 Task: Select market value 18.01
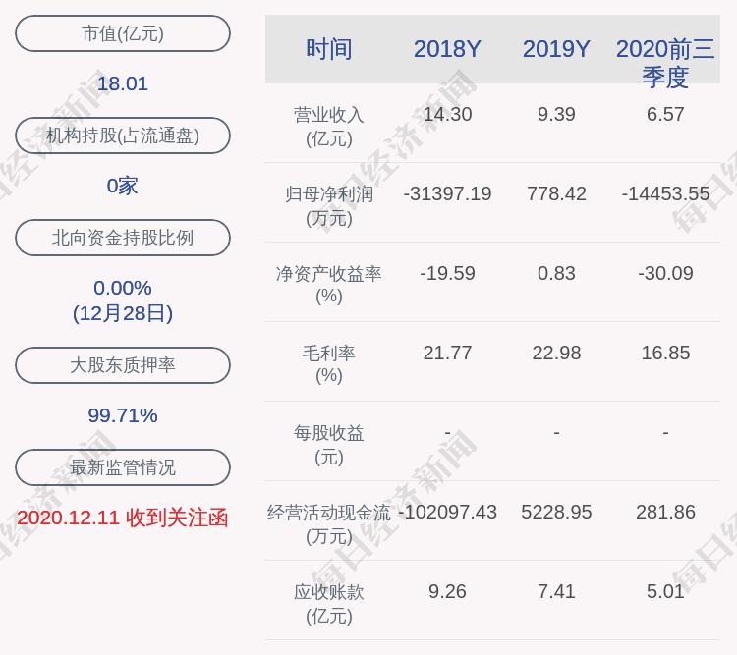tap(123, 84)
